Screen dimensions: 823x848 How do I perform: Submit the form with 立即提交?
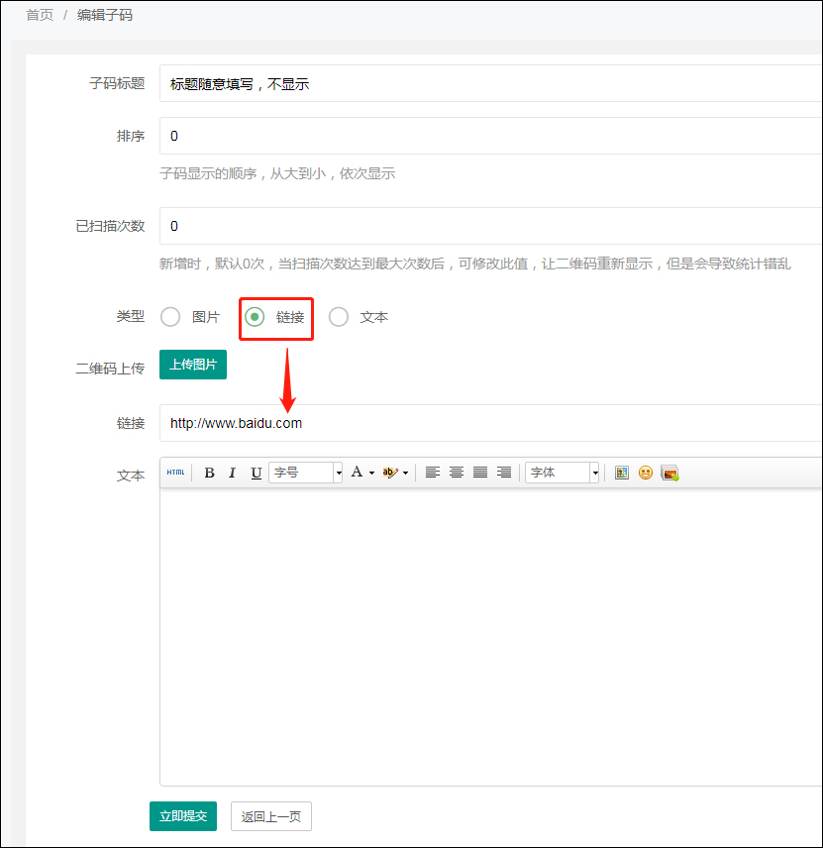182,816
